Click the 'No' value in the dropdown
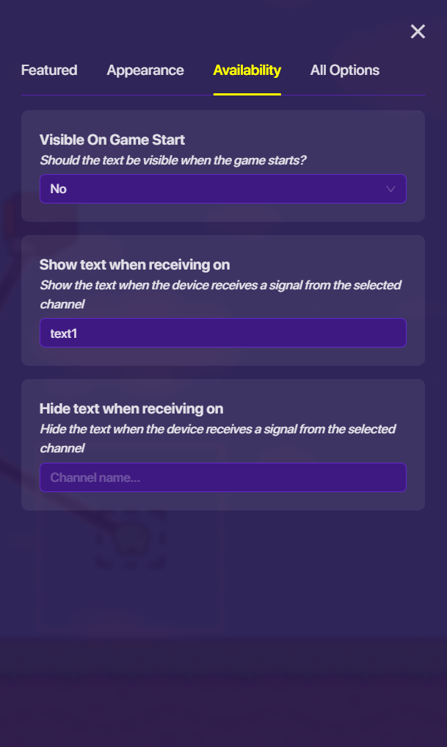 tap(59, 189)
